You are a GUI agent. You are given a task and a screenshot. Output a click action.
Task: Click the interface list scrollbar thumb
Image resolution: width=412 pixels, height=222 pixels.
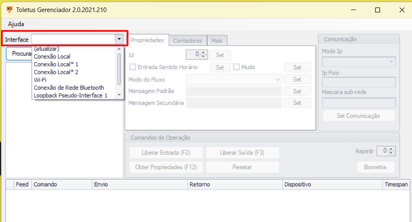119,69
